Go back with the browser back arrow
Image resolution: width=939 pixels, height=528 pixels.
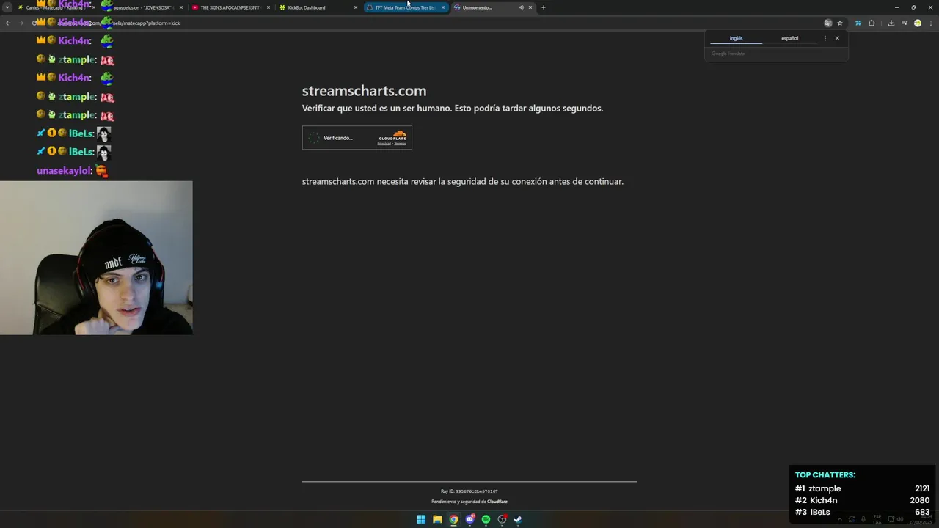(8, 23)
